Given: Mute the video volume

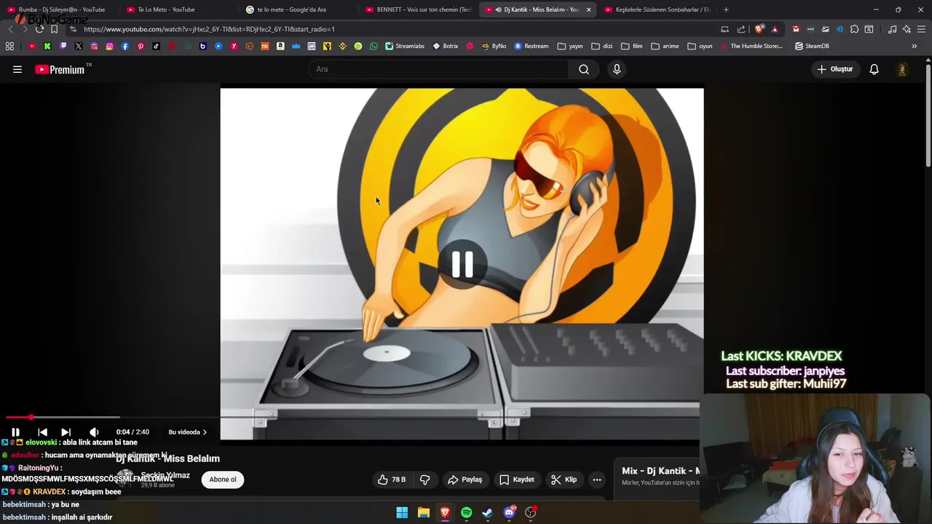Looking at the screenshot, I should [x=94, y=432].
